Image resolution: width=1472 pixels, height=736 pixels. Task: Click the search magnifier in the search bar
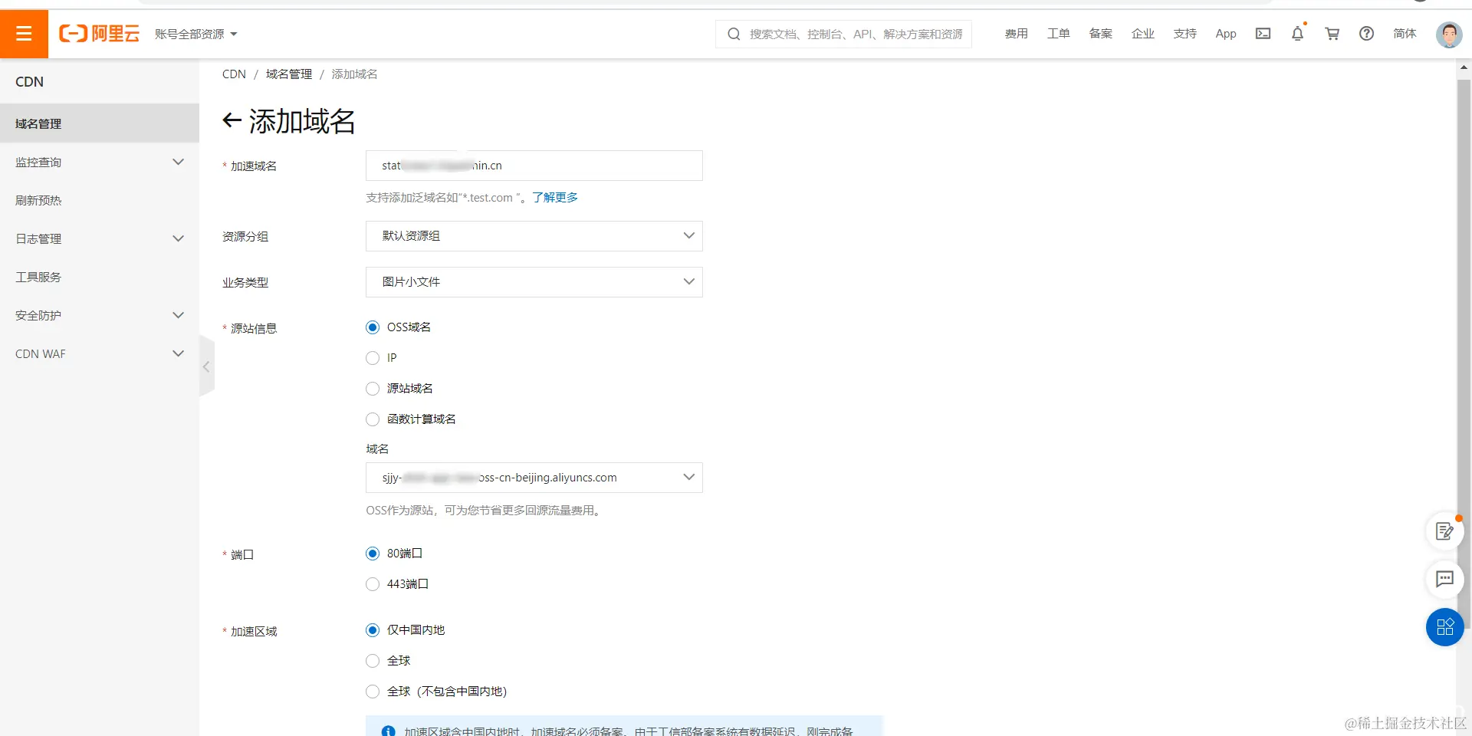click(x=734, y=34)
